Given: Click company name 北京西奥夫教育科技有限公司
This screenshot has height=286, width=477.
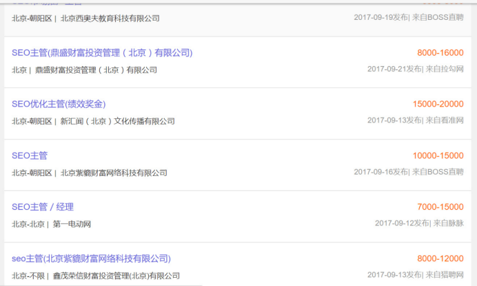Looking at the screenshot, I should (x=110, y=19).
